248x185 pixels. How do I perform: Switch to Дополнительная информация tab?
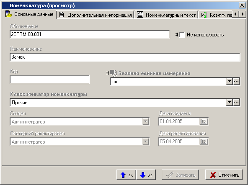pyautogui.click(x=96, y=15)
